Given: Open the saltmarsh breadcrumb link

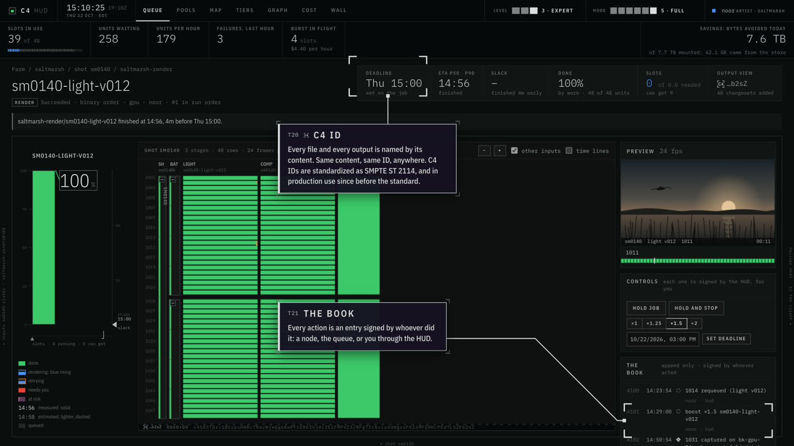Looking at the screenshot, I should click(x=49, y=69).
